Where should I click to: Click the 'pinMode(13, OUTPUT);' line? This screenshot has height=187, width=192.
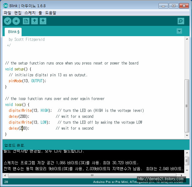coord(27,81)
